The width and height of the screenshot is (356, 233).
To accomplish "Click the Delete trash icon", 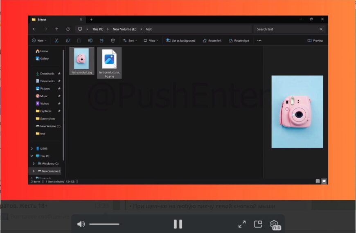I will [x=113, y=40].
